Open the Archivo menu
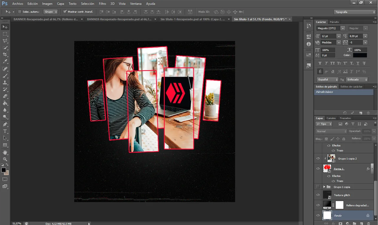The height and width of the screenshot is (225, 378). tap(18, 4)
